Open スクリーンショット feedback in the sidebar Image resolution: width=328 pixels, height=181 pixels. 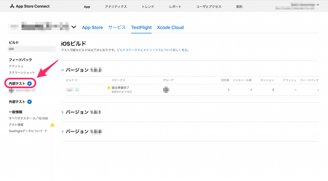[x=22, y=72]
